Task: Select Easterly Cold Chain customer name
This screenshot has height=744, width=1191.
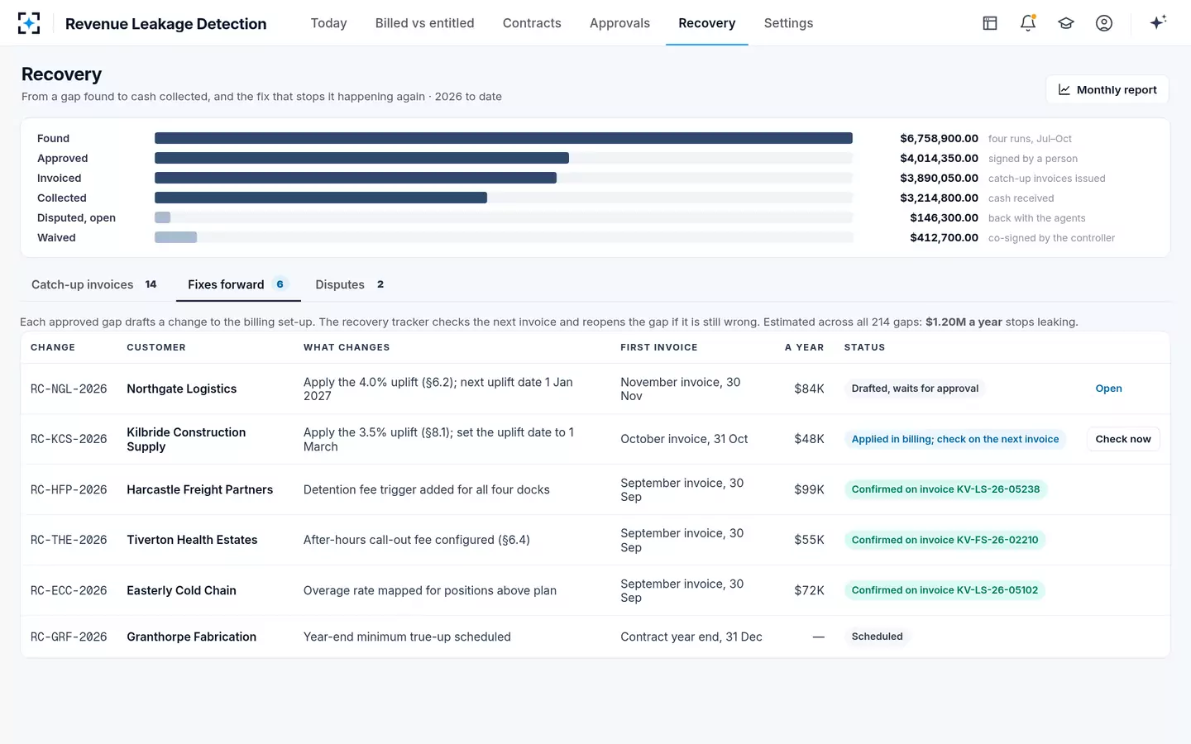Action: click(181, 590)
